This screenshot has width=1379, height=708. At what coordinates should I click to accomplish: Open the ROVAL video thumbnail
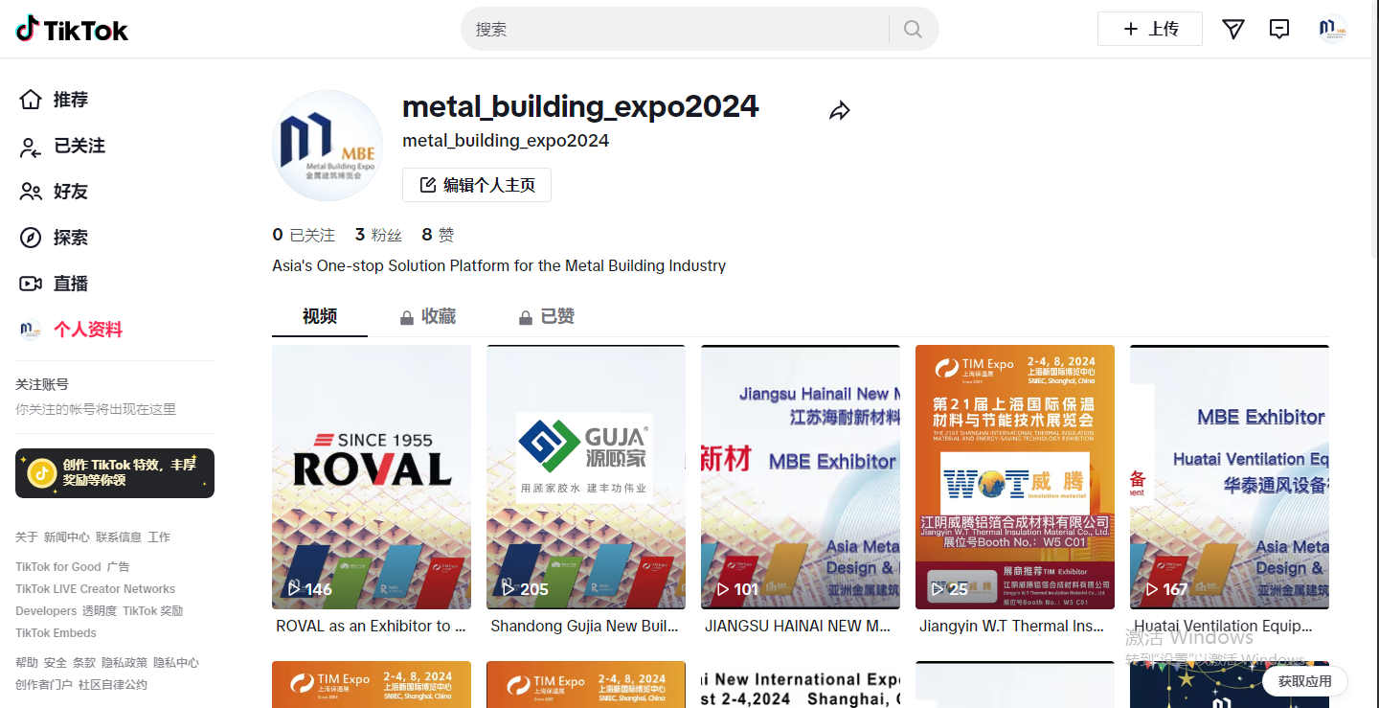(x=372, y=477)
